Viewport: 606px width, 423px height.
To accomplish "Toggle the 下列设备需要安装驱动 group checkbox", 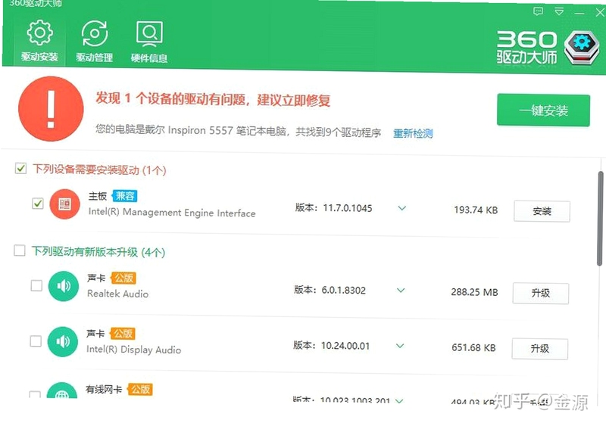I will (x=20, y=168).
